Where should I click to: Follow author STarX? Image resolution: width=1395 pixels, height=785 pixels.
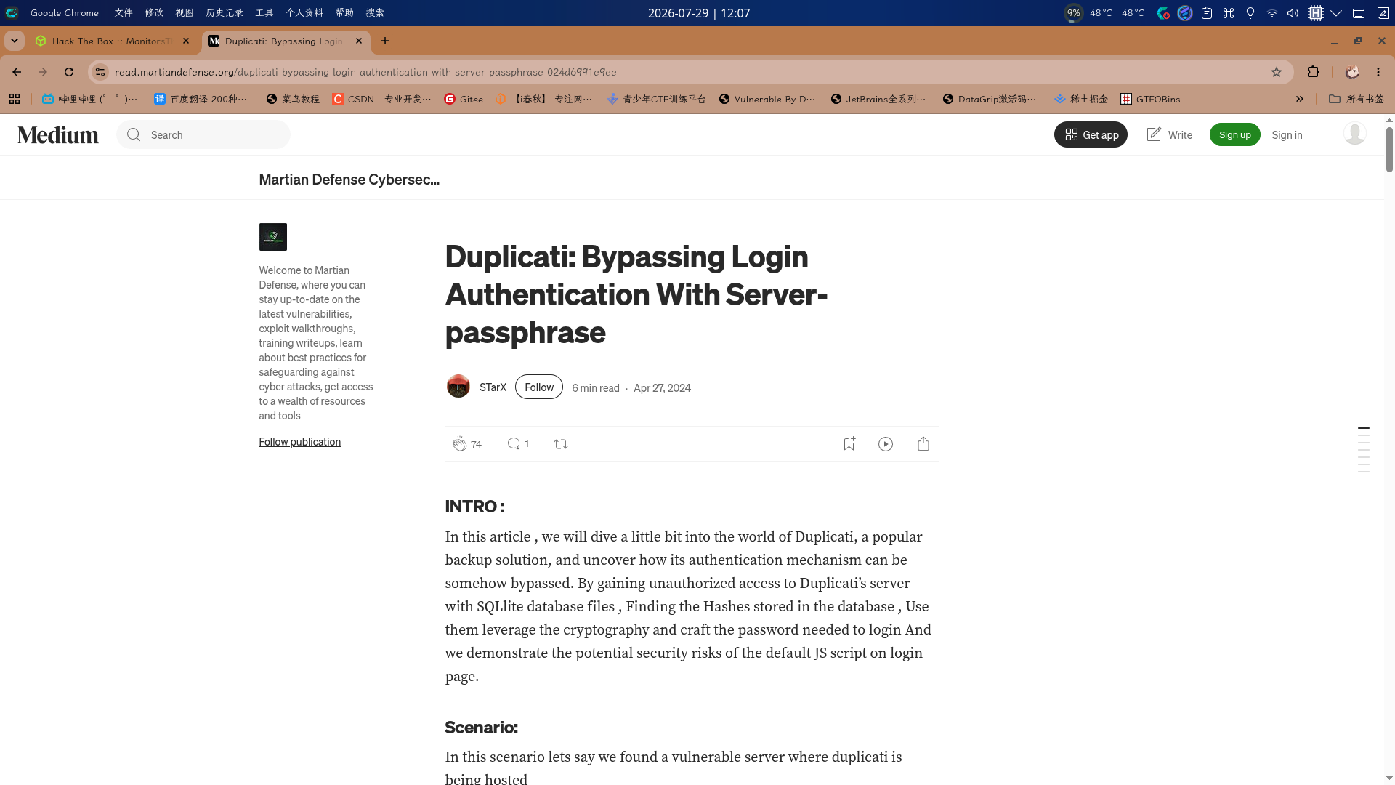point(539,387)
